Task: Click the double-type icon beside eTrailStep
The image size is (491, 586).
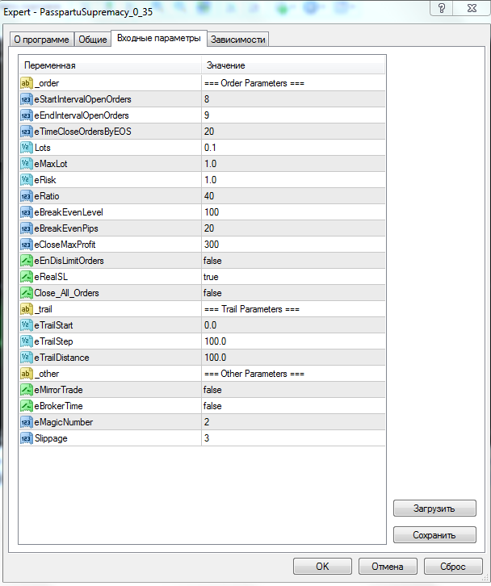Action: (26, 341)
